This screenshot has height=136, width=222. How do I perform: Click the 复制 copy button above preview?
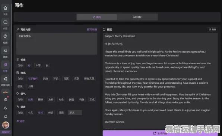click(213, 30)
